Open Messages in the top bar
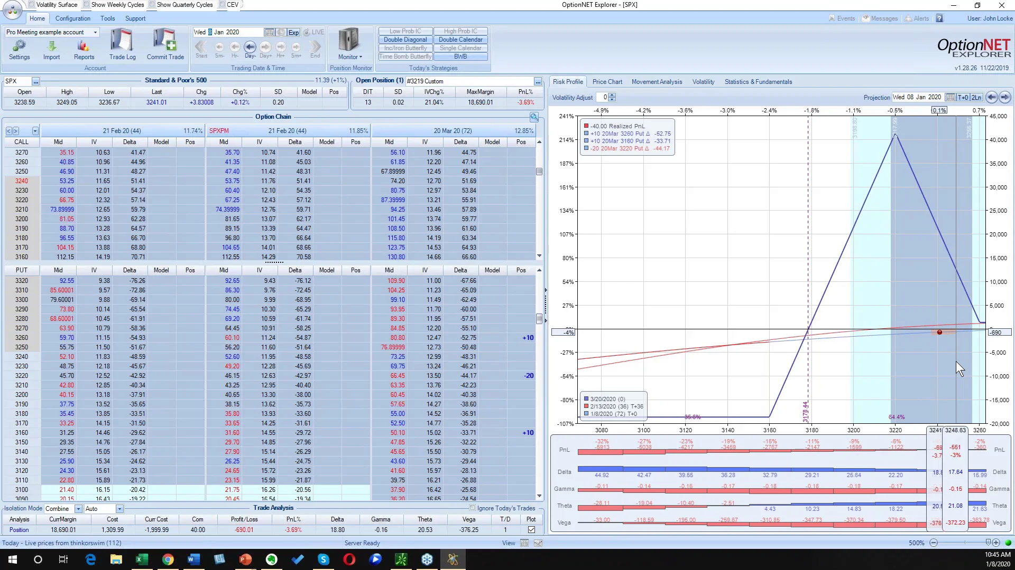The image size is (1015, 570). pos(880,18)
